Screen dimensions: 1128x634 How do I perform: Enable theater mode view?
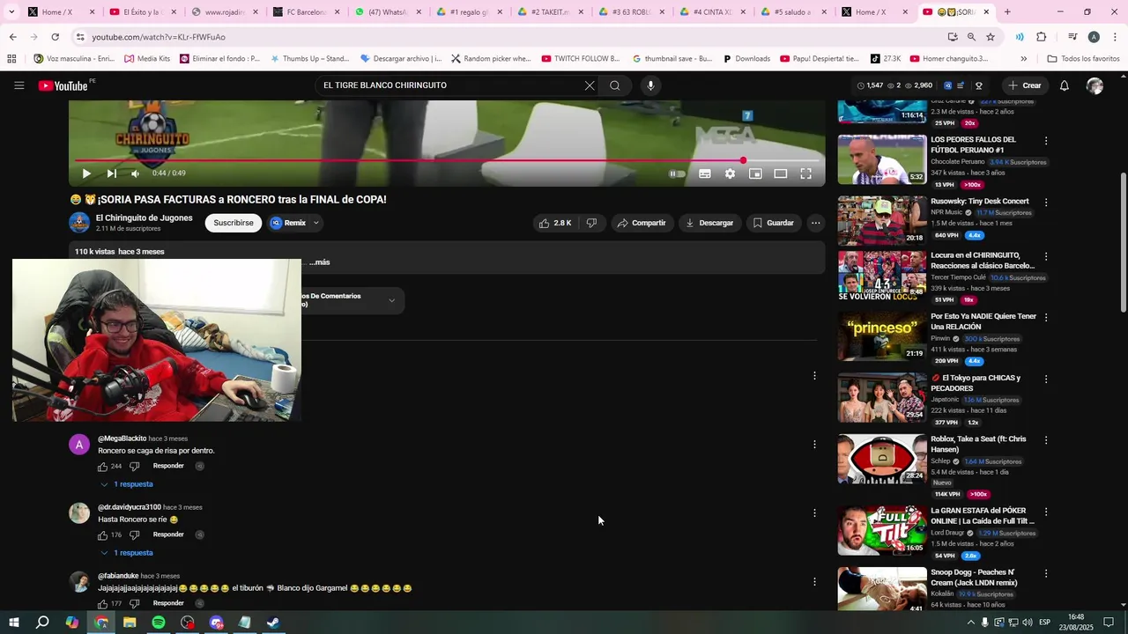[781, 173]
